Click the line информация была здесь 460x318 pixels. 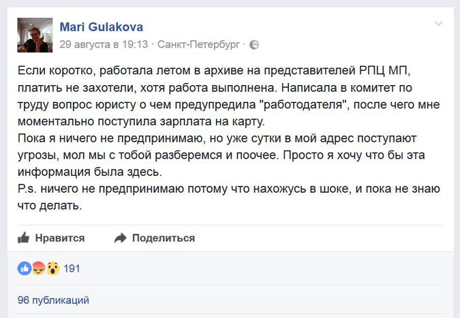tap(90, 172)
